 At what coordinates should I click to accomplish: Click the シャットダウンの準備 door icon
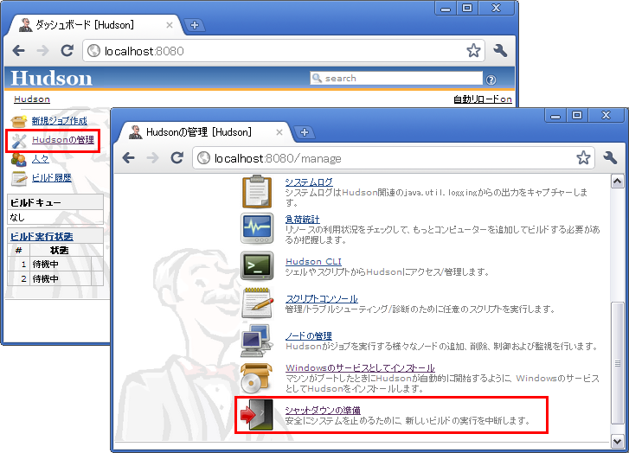(257, 414)
